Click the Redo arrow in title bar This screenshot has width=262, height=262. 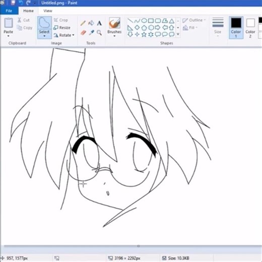28,3
